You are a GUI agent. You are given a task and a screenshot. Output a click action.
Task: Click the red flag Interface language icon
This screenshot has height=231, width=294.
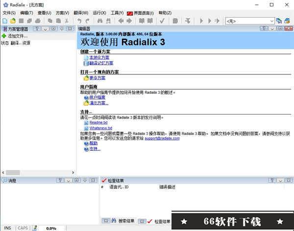click(x=130, y=13)
